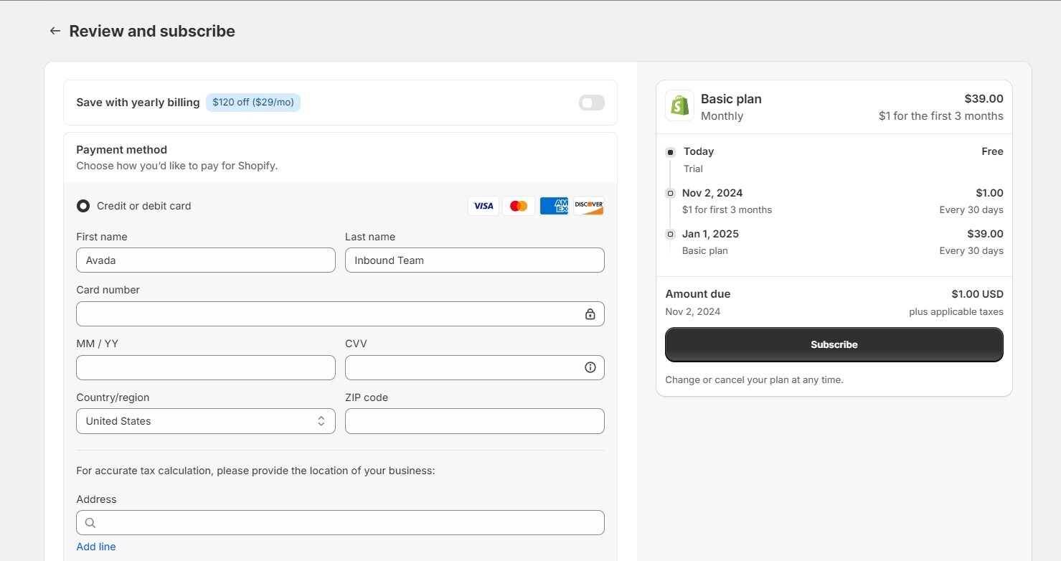This screenshot has width=1061, height=561.
Task: Click the CVV info icon
Action: [x=590, y=367]
